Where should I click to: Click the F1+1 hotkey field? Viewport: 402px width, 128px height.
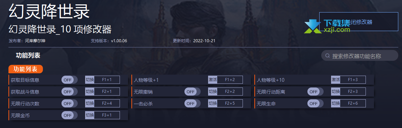[x=107, y=80]
